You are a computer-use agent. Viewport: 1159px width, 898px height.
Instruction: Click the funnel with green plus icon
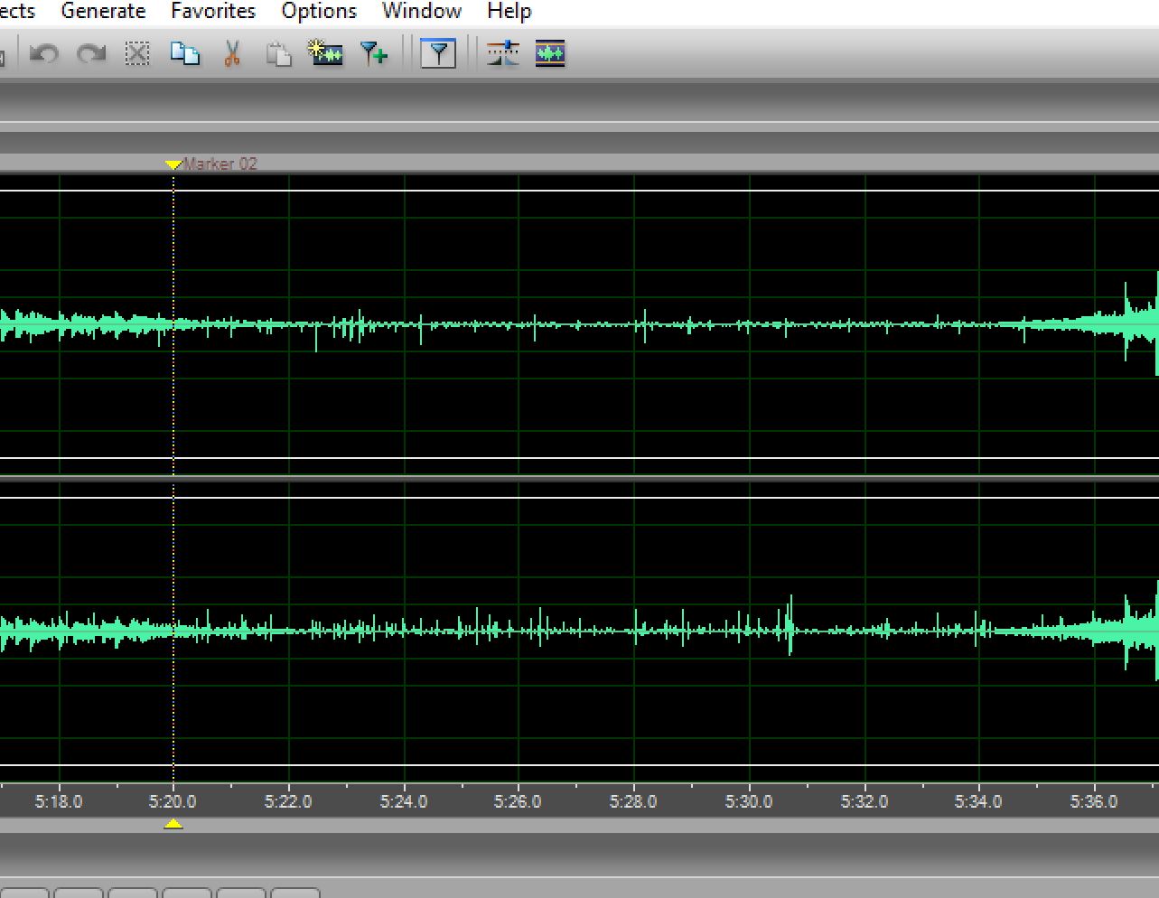tap(373, 54)
